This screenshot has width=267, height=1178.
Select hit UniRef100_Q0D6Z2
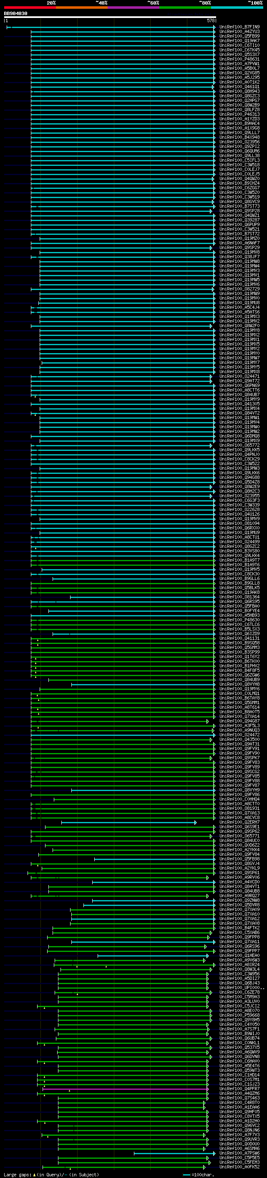pyautogui.click(x=239, y=845)
